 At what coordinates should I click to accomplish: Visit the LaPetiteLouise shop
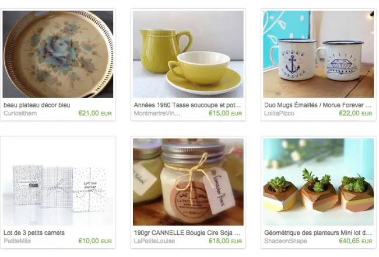(154, 241)
